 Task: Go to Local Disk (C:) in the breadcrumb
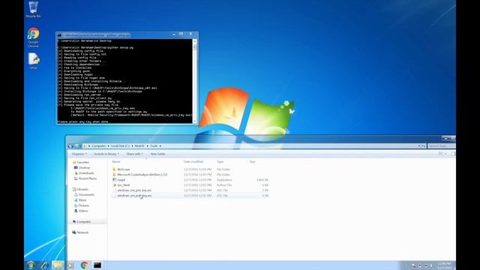[x=120, y=146]
